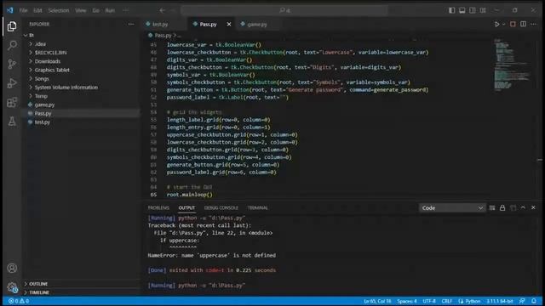This screenshot has height=306, width=545.
Task: Close the bottom panel
Action: (533, 207)
